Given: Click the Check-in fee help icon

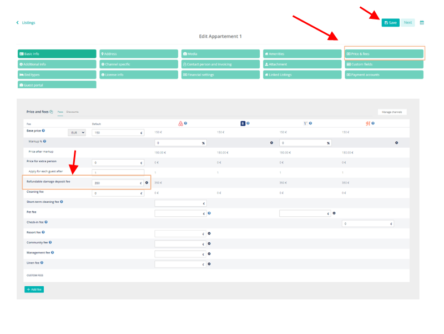Looking at the screenshot, I should 46,222.
